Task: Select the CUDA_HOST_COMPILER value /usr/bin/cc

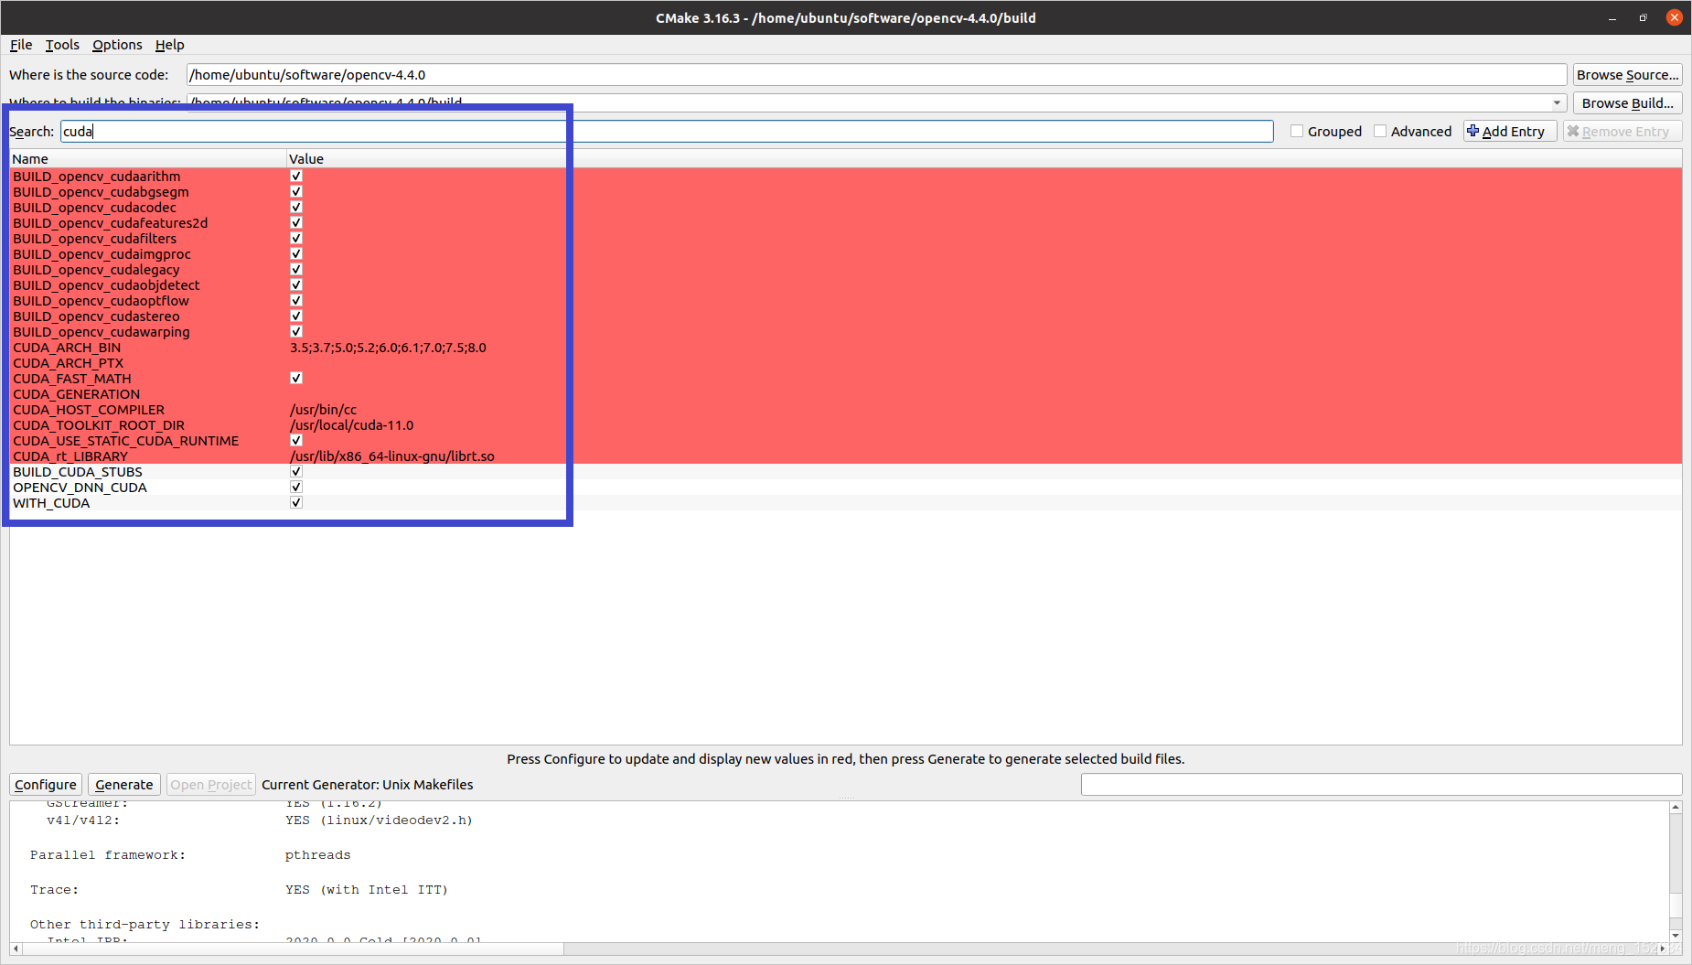Action: (323, 410)
